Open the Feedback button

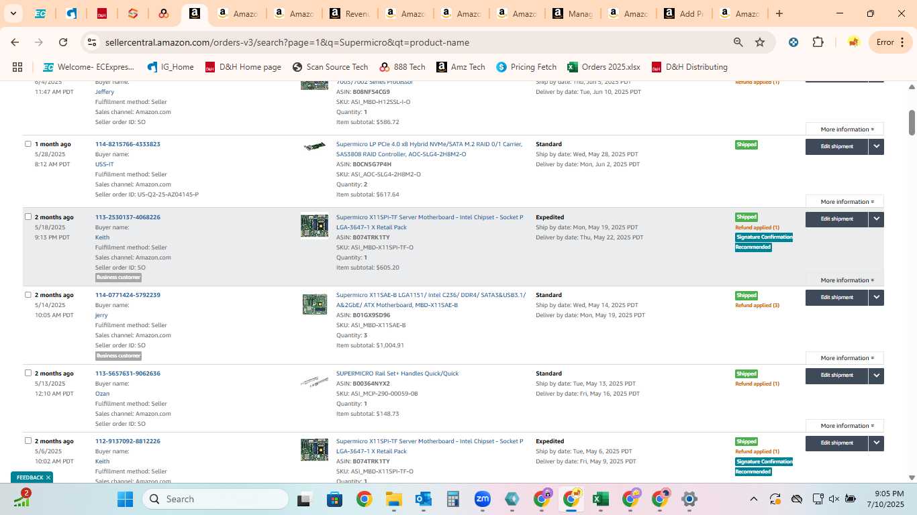30,477
